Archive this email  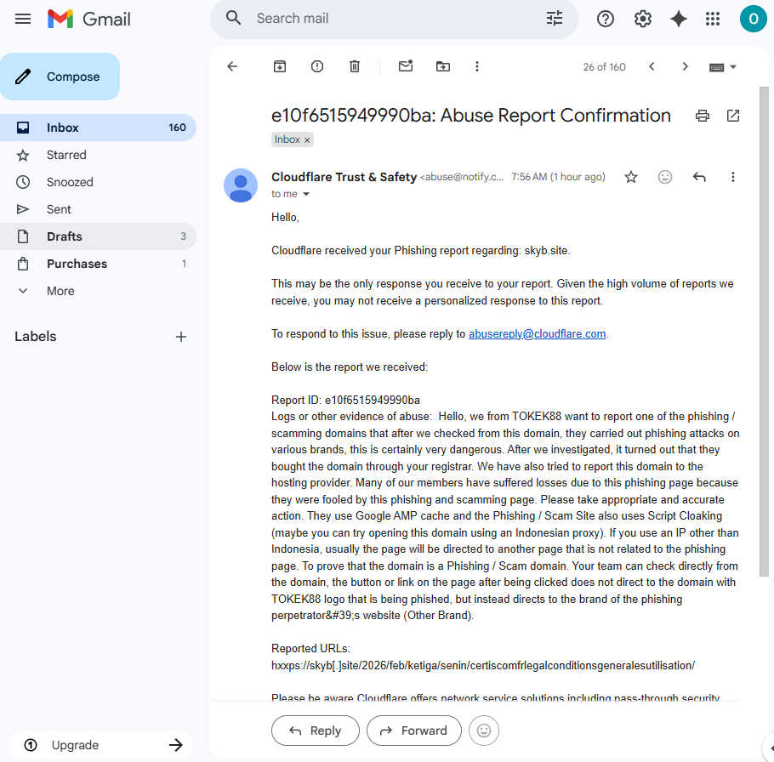[280, 66]
